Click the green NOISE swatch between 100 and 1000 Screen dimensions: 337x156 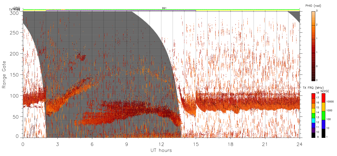[x=323, y=116]
